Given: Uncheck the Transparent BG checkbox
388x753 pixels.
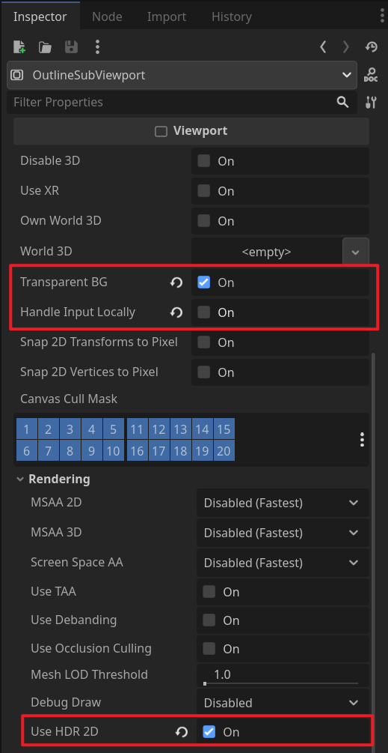Looking at the screenshot, I should (x=203, y=282).
